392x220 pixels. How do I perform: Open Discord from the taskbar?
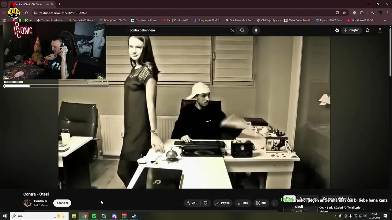pos(114,216)
